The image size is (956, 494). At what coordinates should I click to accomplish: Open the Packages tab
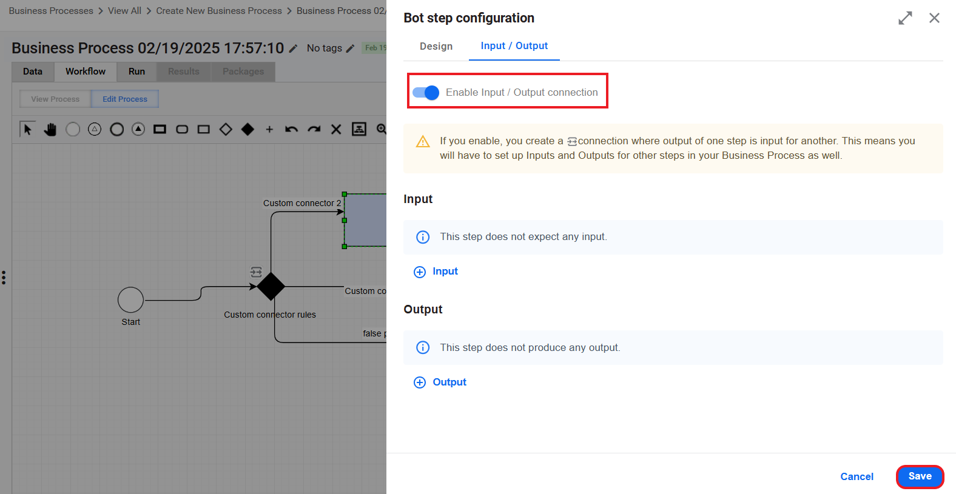pos(243,72)
